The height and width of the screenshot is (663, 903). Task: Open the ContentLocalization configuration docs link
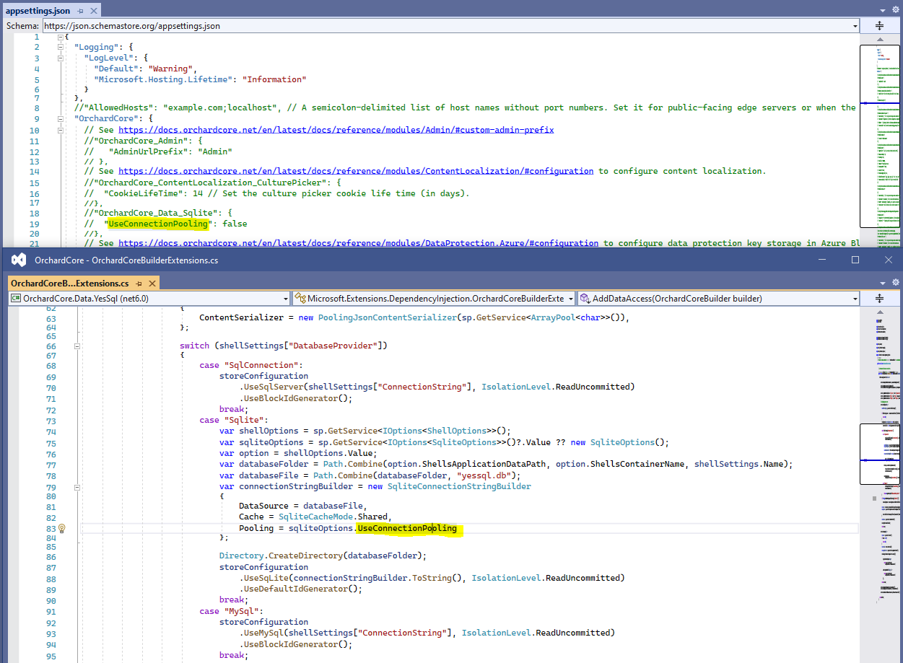click(356, 171)
